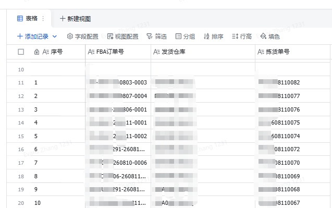The image size is (332, 208).
Task: Click the 添加记录 button
Action: [x=33, y=36]
